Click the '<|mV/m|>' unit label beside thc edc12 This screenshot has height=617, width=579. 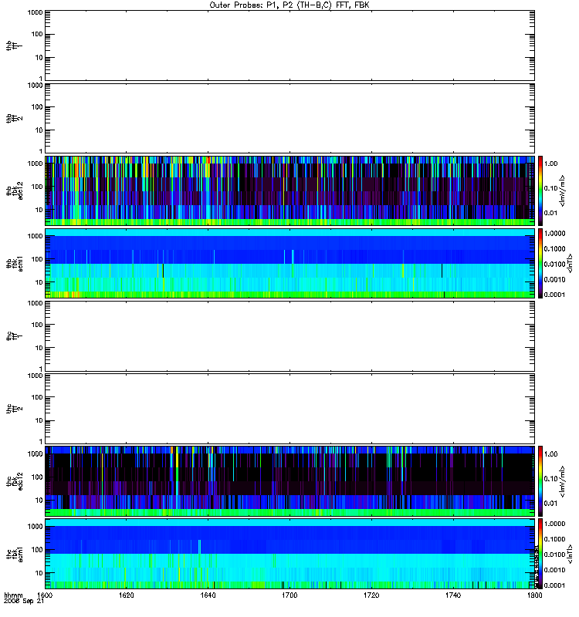[563, 481]
